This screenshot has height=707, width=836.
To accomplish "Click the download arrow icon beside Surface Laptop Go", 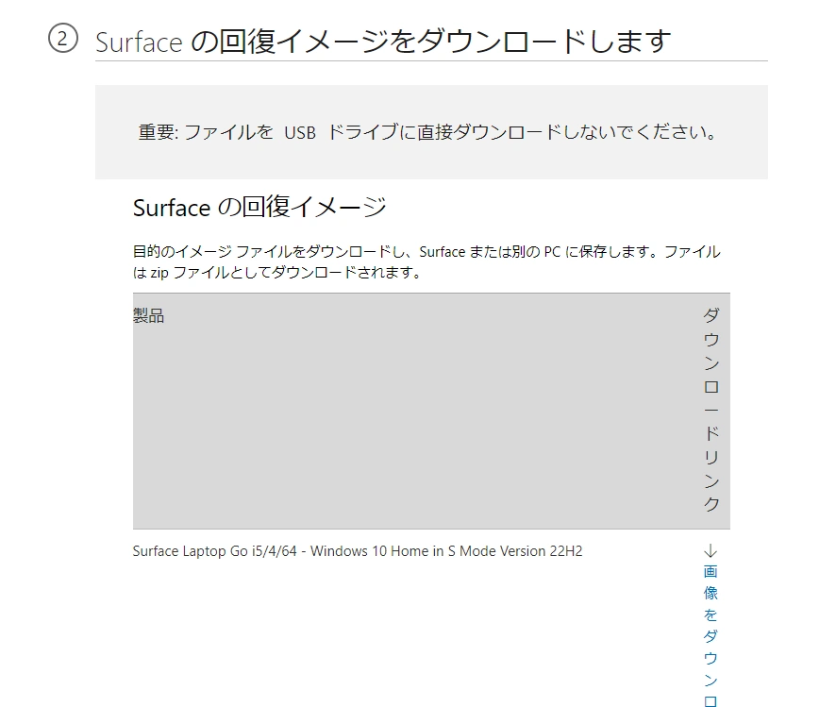I will pos(711,550).
